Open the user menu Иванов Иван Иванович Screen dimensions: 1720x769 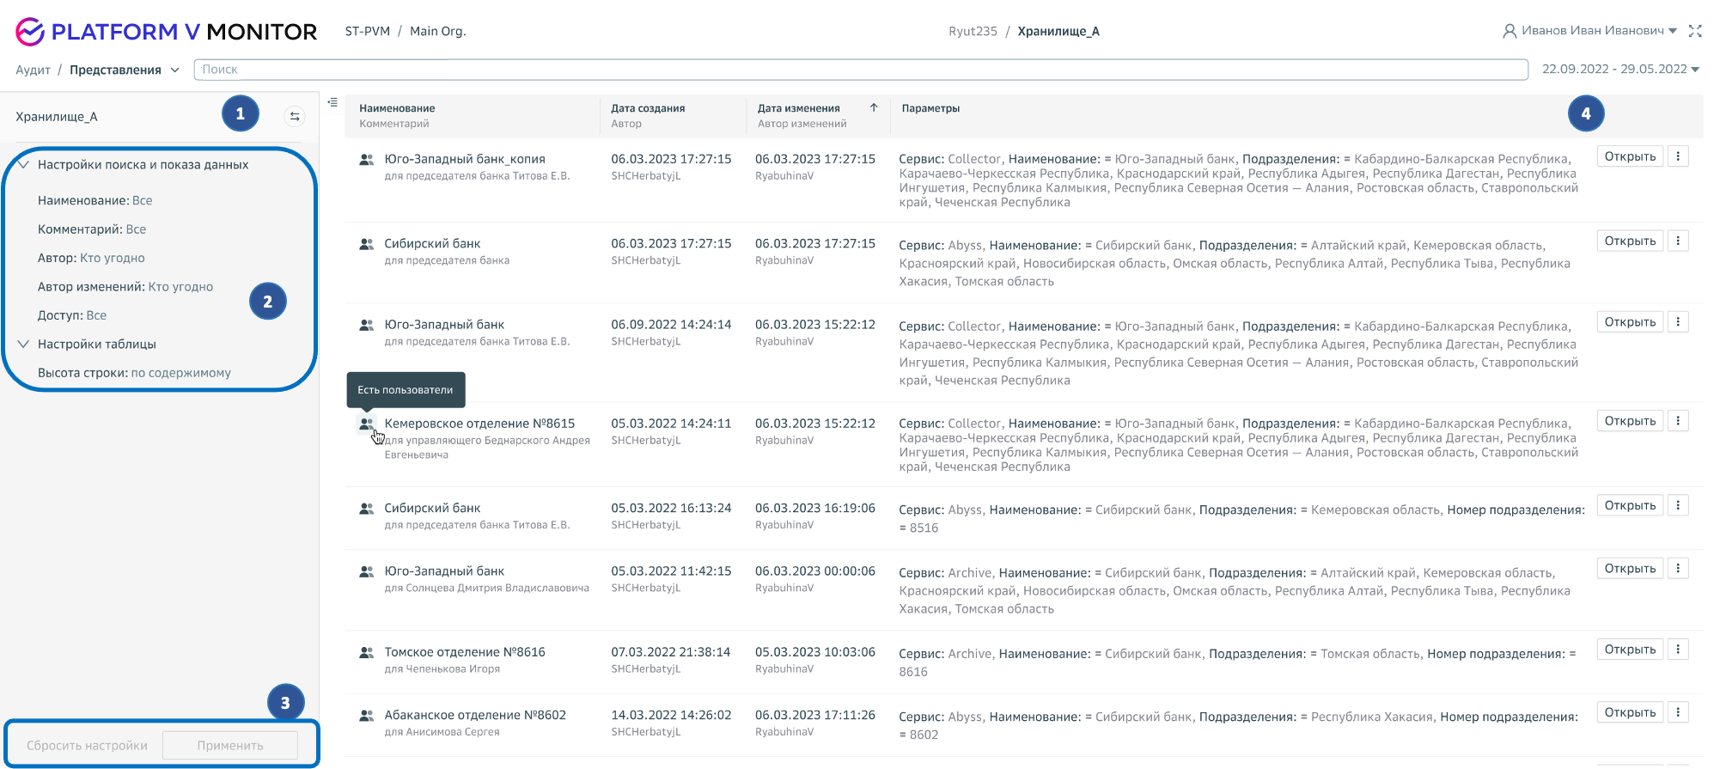pyautogui.click(x=1590, y=31)
